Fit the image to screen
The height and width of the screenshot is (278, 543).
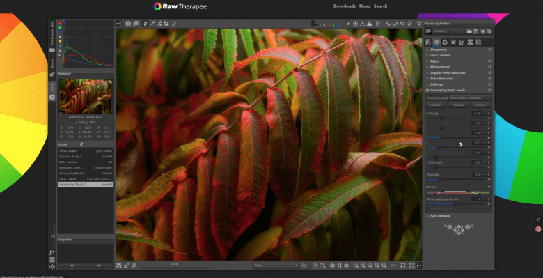[370, 265]
